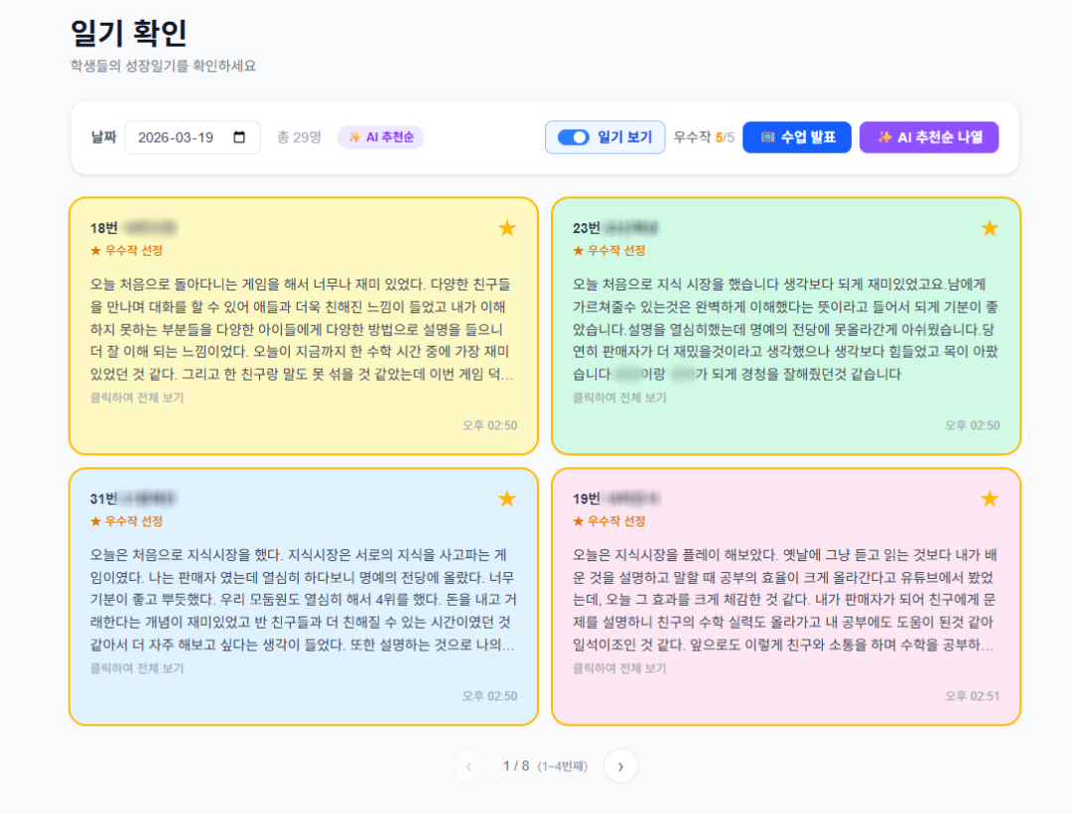The image size is (1072, 814).
Task: Click the 우수작 5/5 counter
Action: [704, 137]
